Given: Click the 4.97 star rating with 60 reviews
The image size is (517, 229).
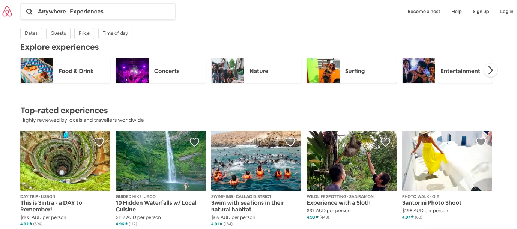Looking at the screenshot, I should click(412, 217).
